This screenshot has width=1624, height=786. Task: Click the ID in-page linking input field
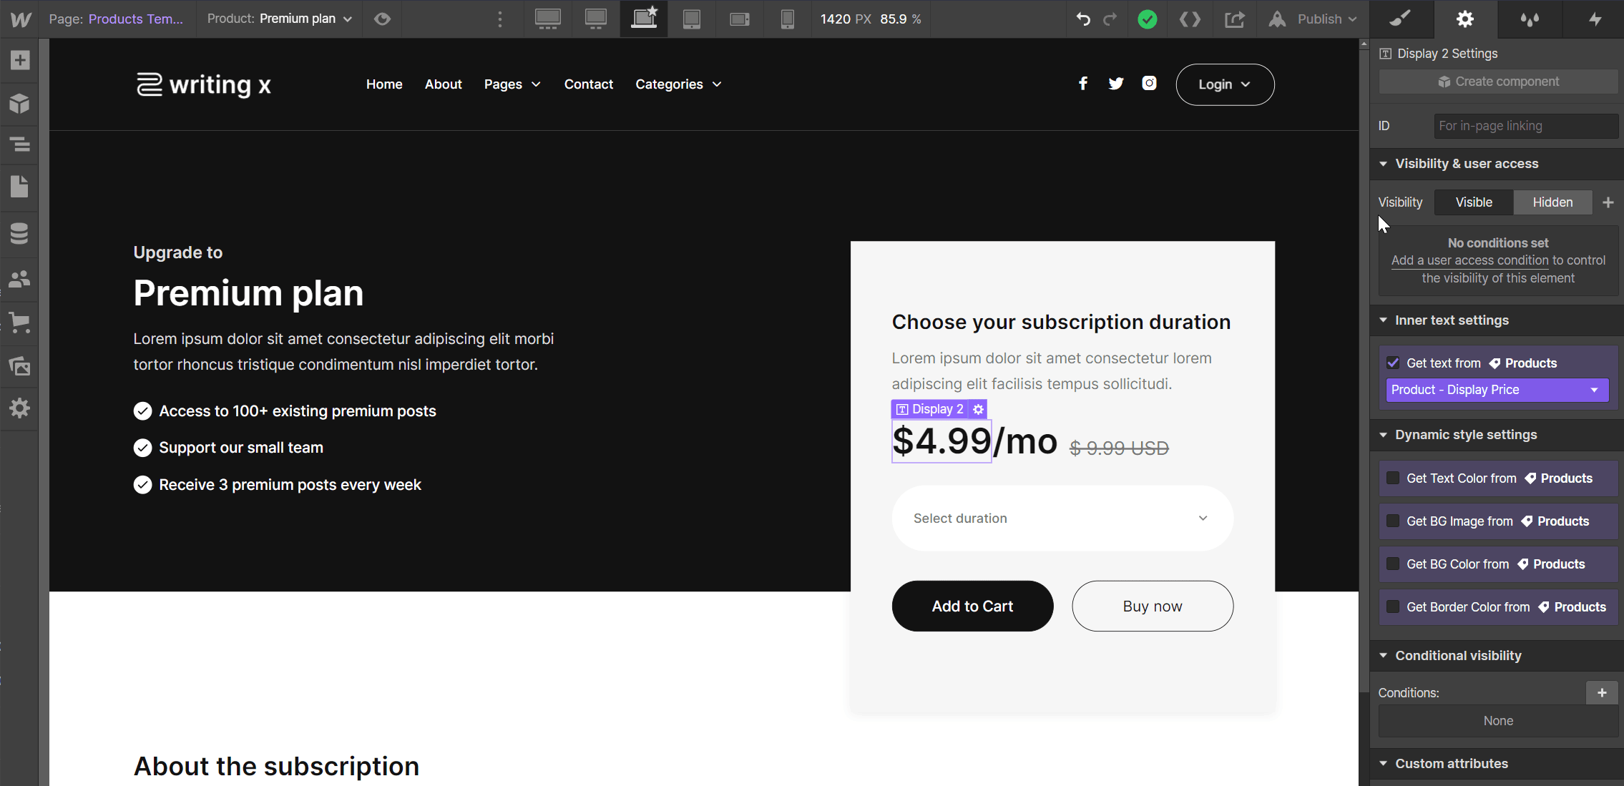(x=1525, y=126)
